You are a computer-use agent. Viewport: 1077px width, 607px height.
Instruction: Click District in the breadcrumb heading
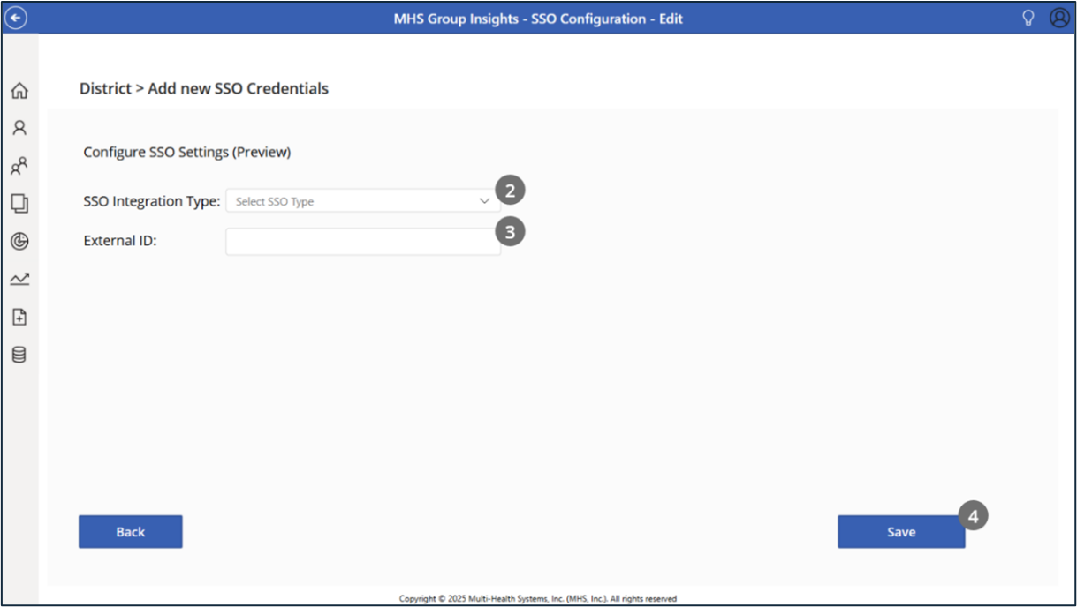tap(104, 88)
